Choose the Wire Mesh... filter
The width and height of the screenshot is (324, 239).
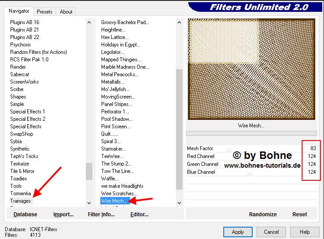pos(114,201)
